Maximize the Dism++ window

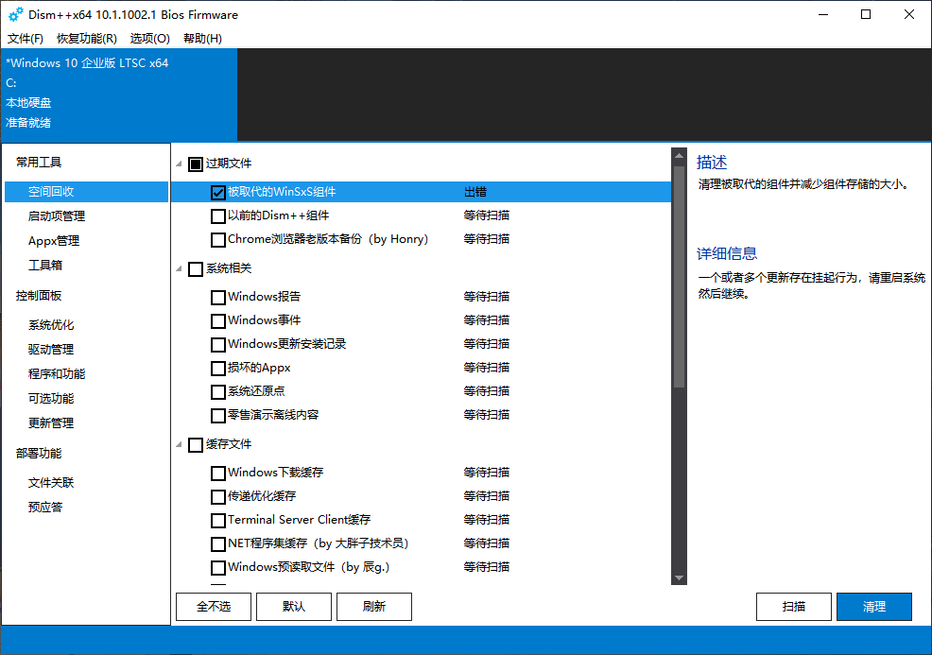point(866,14)
